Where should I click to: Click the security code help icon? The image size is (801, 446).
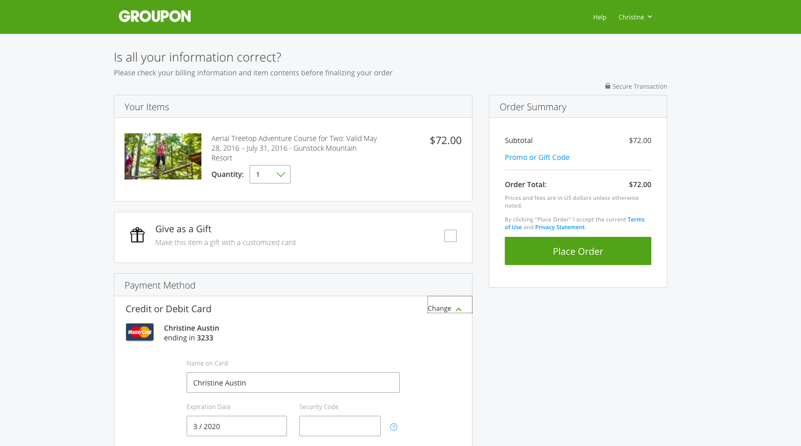click(394, 427)
